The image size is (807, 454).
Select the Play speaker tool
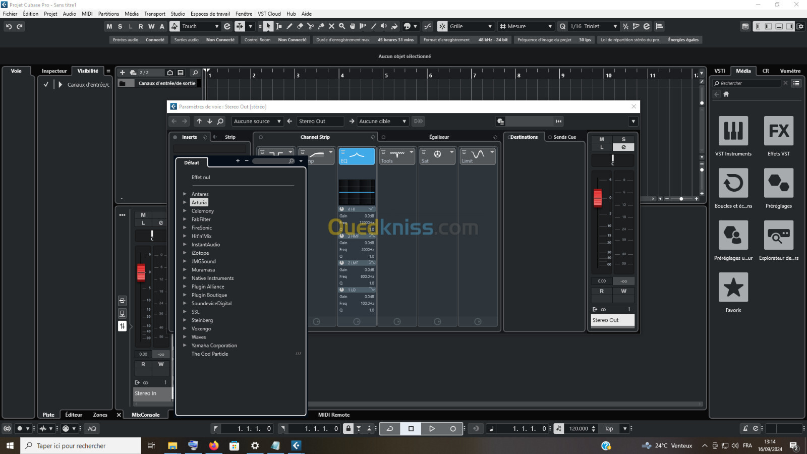[384, 26]
